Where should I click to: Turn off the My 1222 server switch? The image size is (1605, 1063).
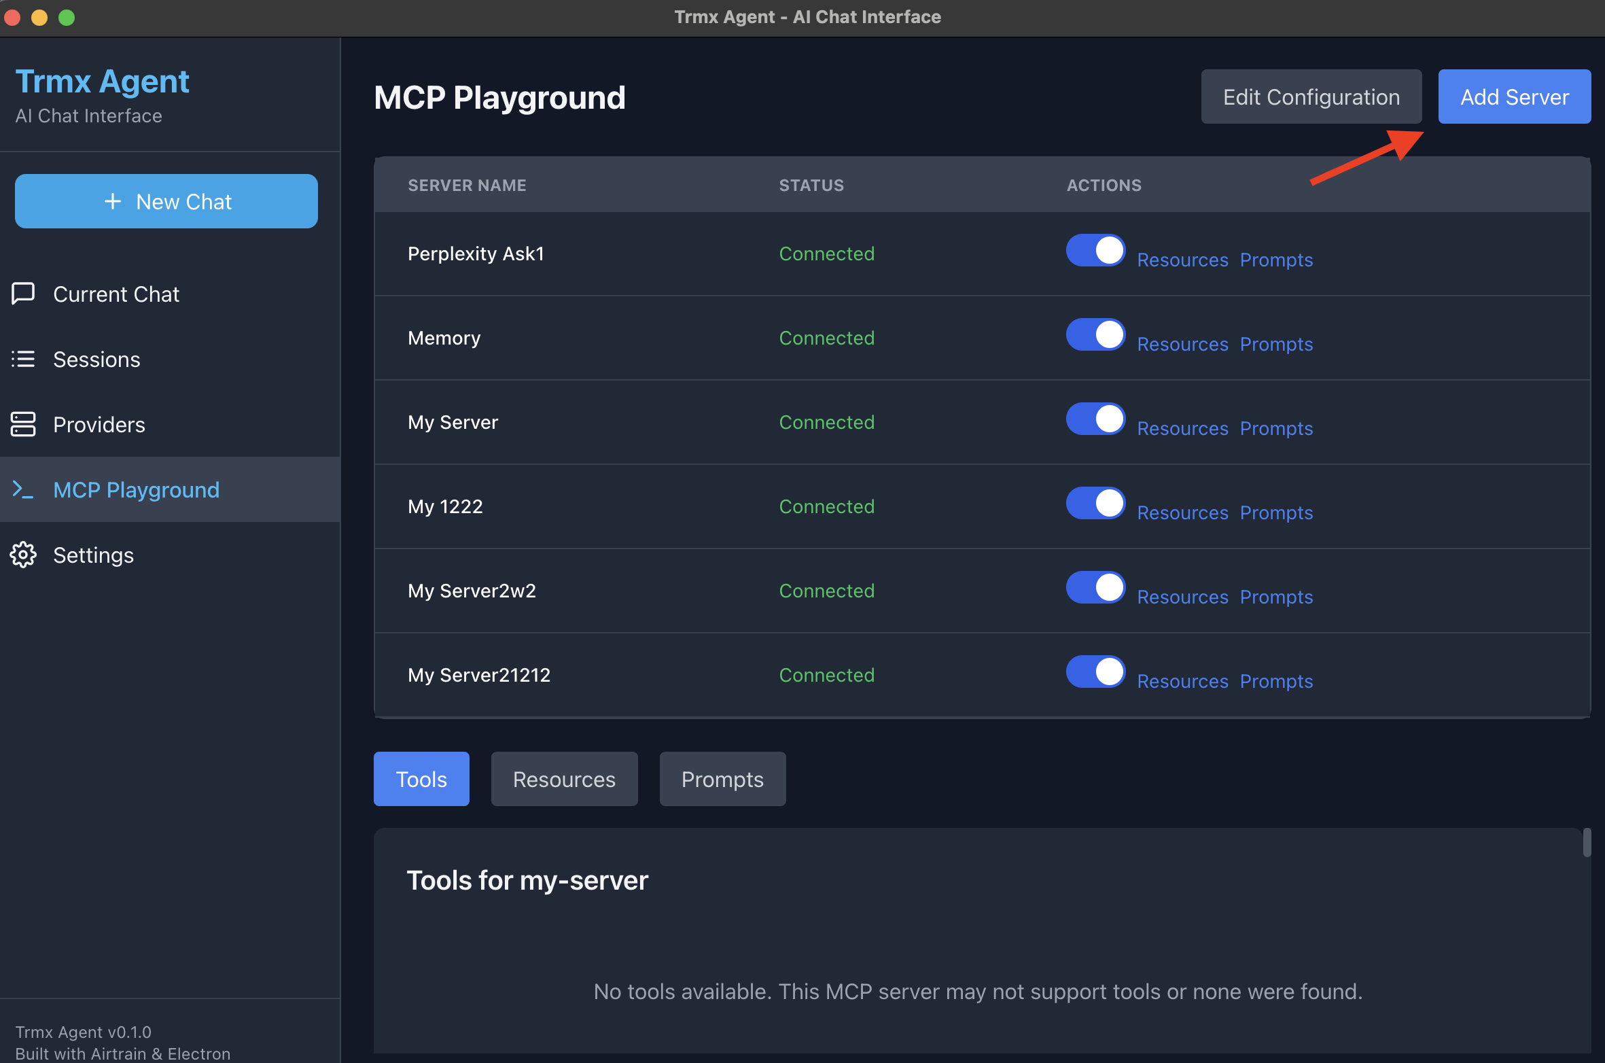coord(1095,503)
